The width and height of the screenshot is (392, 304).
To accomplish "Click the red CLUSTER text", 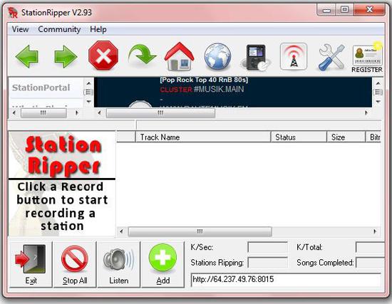I will pyautogui.click(x=176, y=90).
